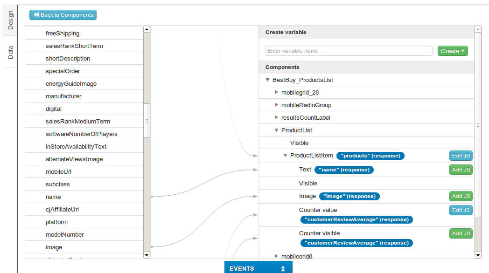The width and height of the screenshot is (489, 273).
Task: Open the Create variable dropdown
Action: (x=453, y=51)
